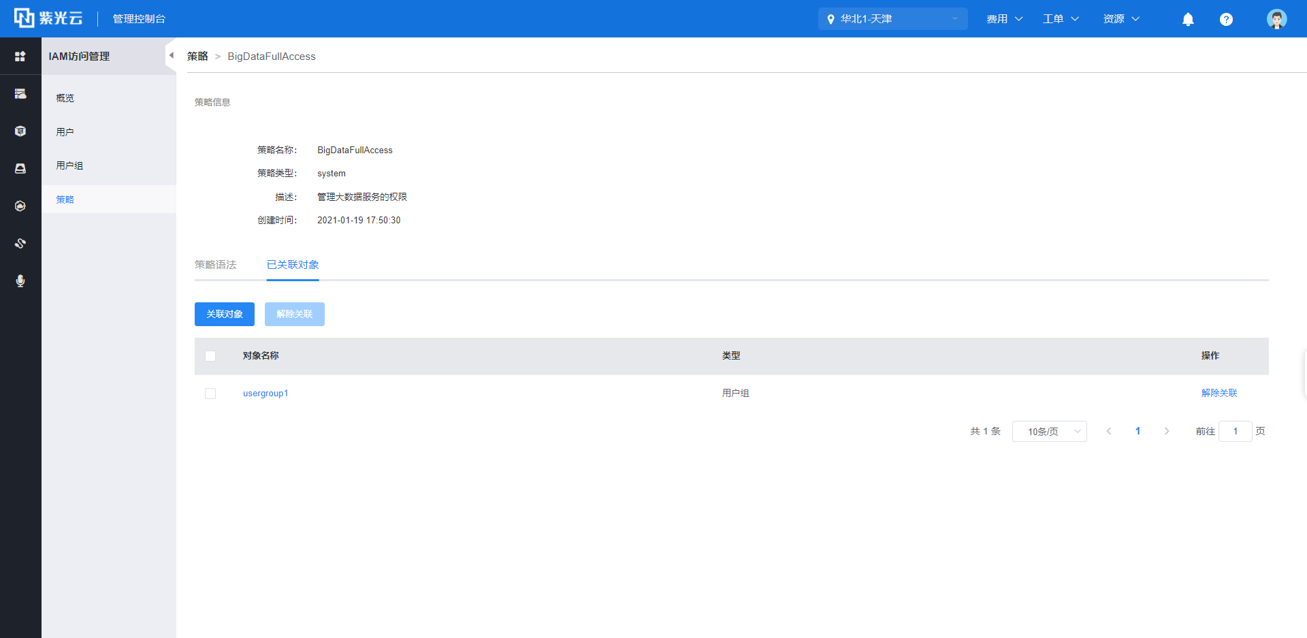The image size is (1307, 638).
Task: Open the notification bell
Action: (x=1188, y=19)
